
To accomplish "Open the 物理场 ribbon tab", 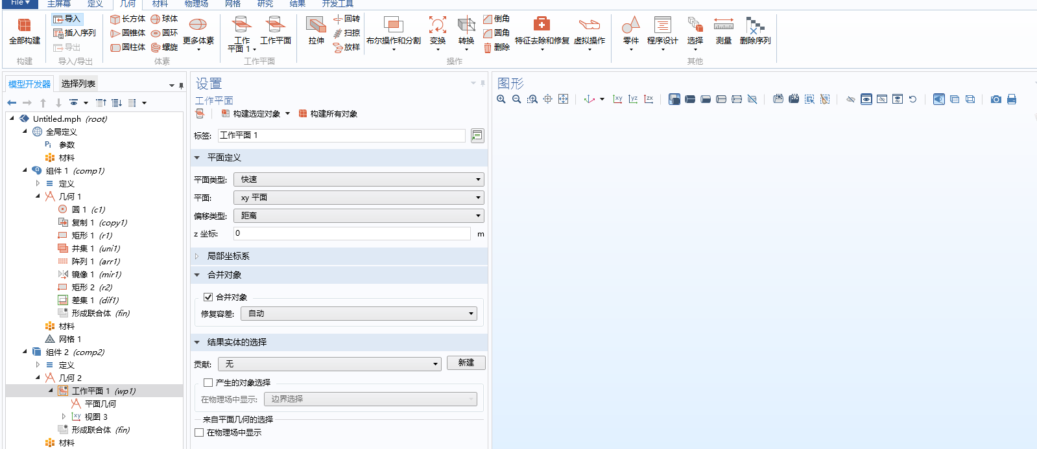I will tap(197, 4).
